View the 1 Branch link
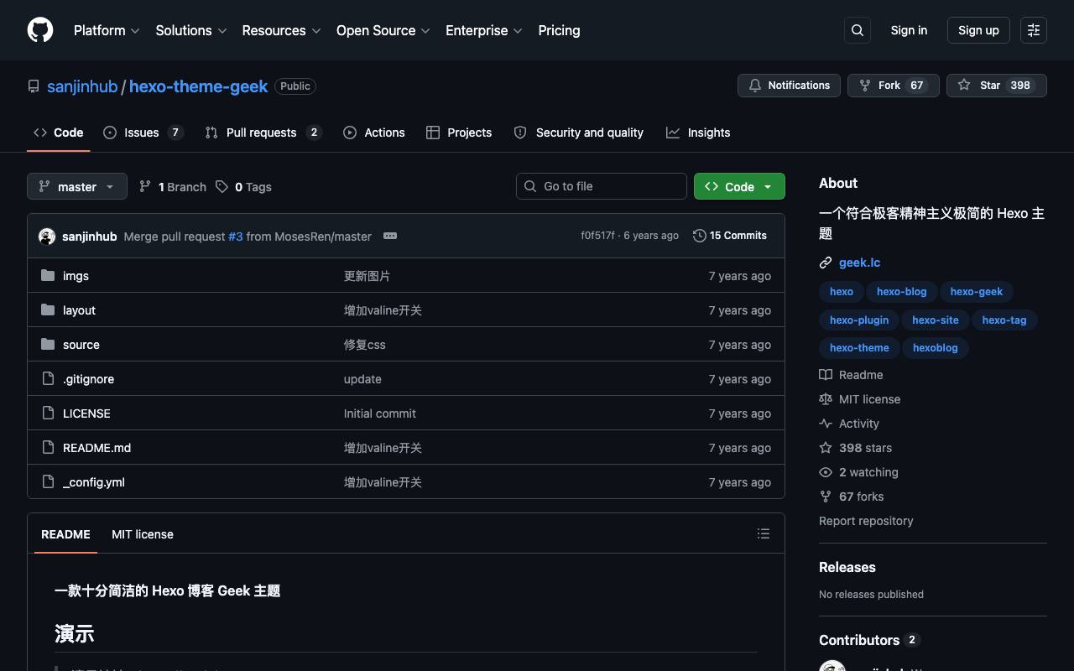The image size is (1074, 671). [x=173, y=187]
